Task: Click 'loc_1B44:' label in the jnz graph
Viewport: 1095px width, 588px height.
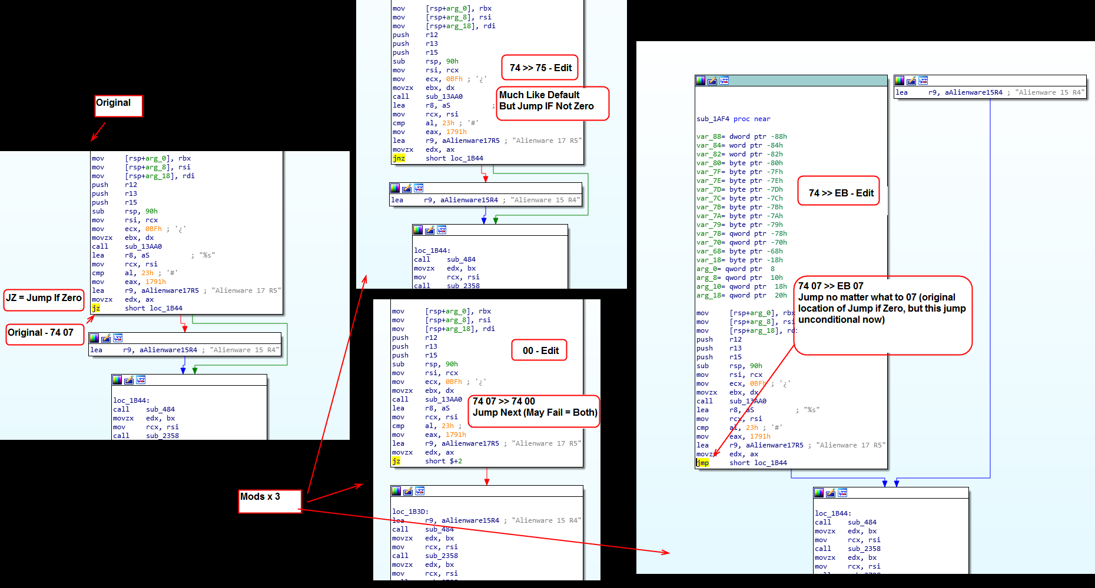Action: [432, 250]
